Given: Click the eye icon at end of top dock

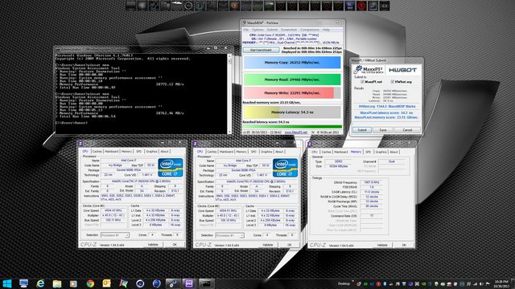Looking at the screenshot, I should pos(385,6).
